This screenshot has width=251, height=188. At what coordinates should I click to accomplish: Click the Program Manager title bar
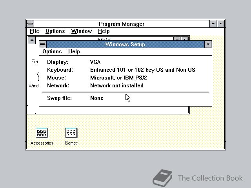tap(122, 24)
